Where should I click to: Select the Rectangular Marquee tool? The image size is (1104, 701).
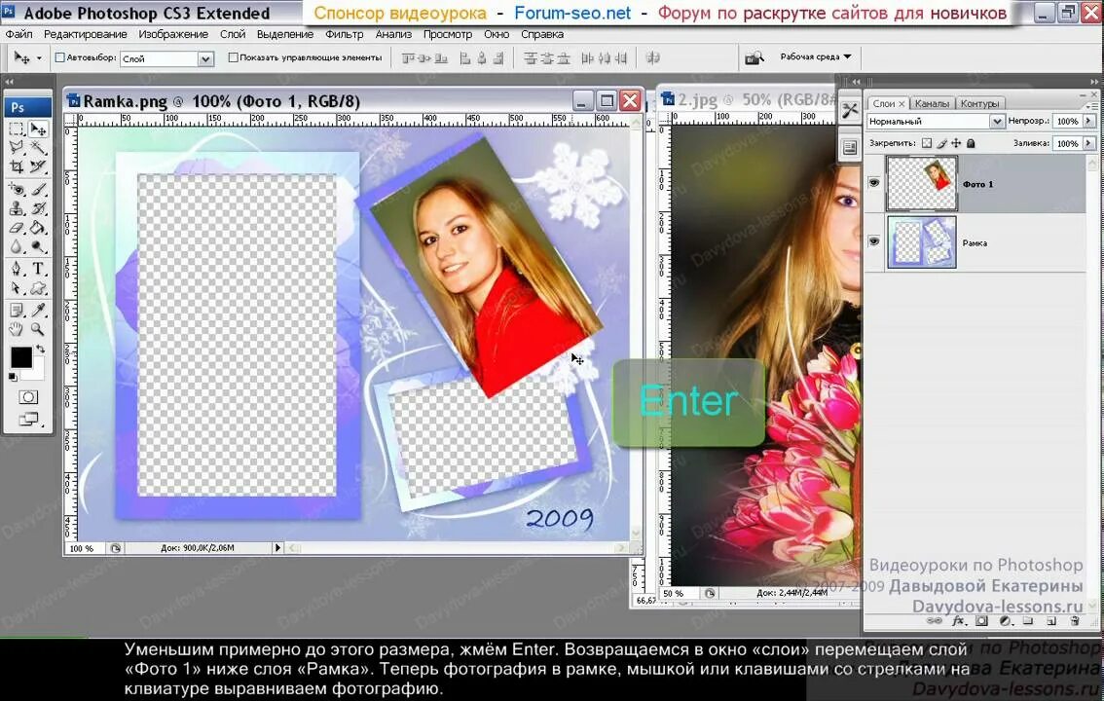(x=17, y=129)
